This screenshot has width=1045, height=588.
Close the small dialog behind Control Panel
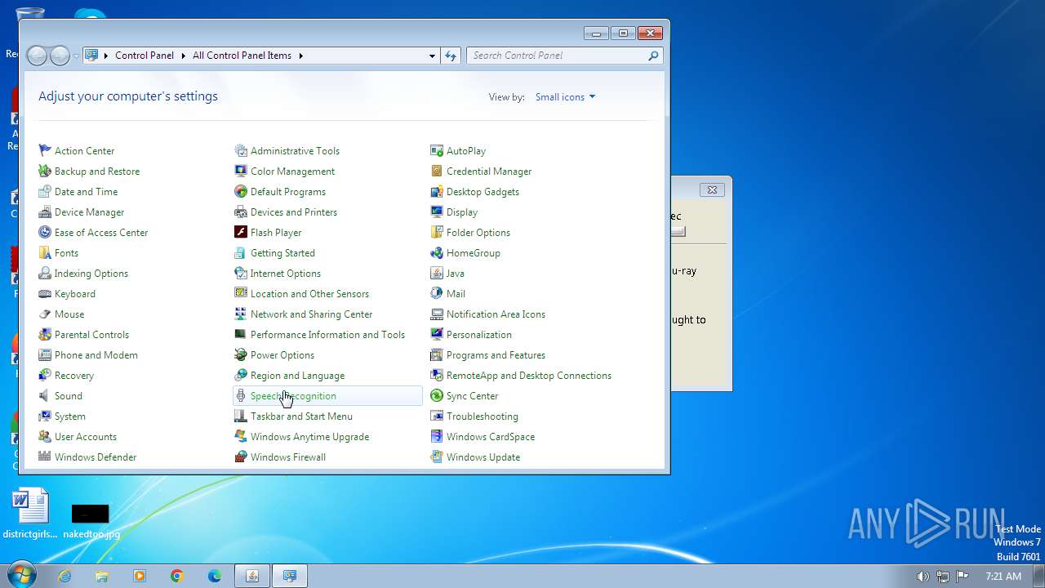(712, 189)
